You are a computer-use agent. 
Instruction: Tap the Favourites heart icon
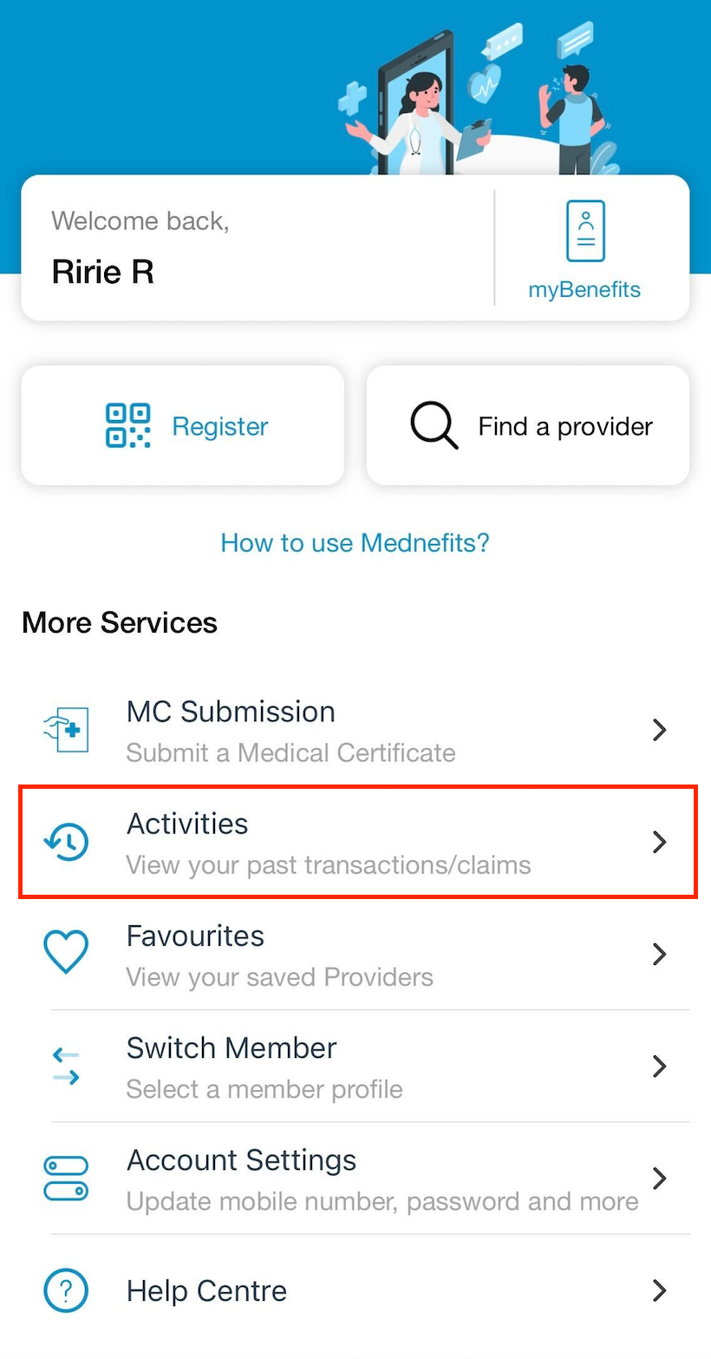point(66,953)
